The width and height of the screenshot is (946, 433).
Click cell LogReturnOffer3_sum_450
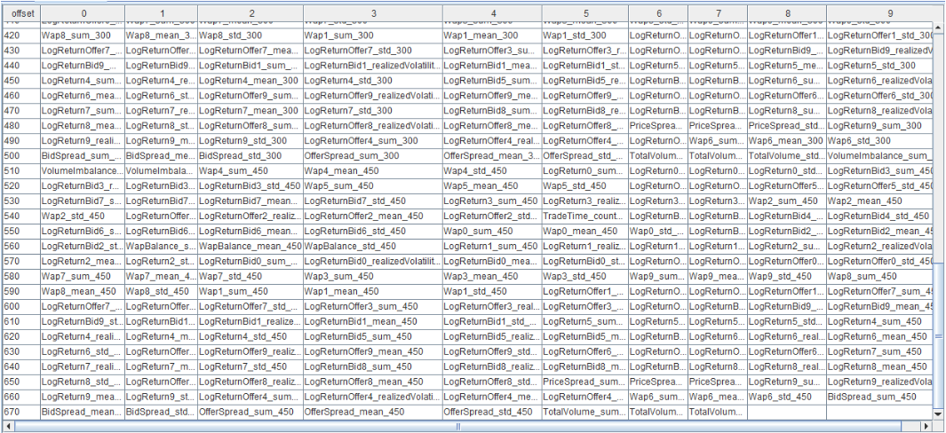(372, 306)
